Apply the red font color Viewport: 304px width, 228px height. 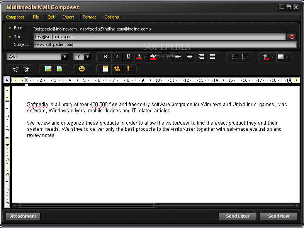tap(139, 57)
